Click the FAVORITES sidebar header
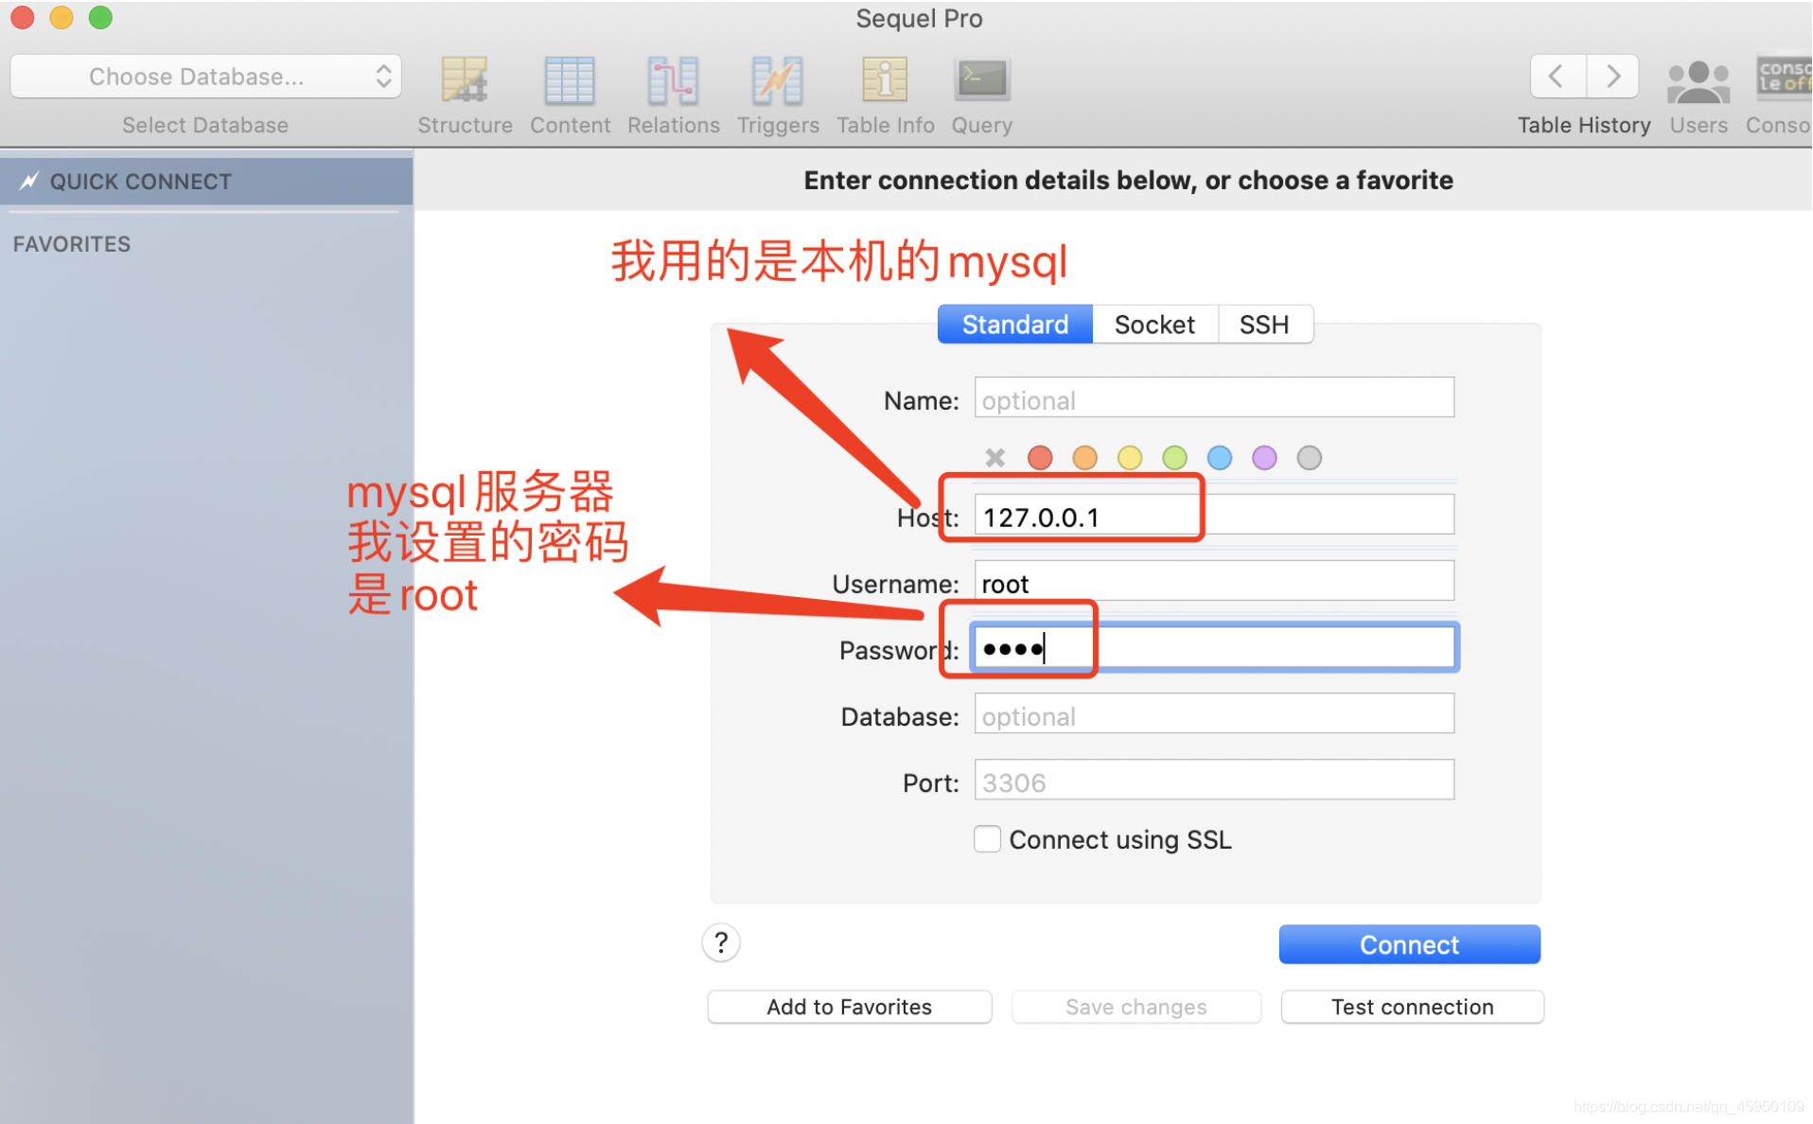1813x1124 pixels. point(72,244)
